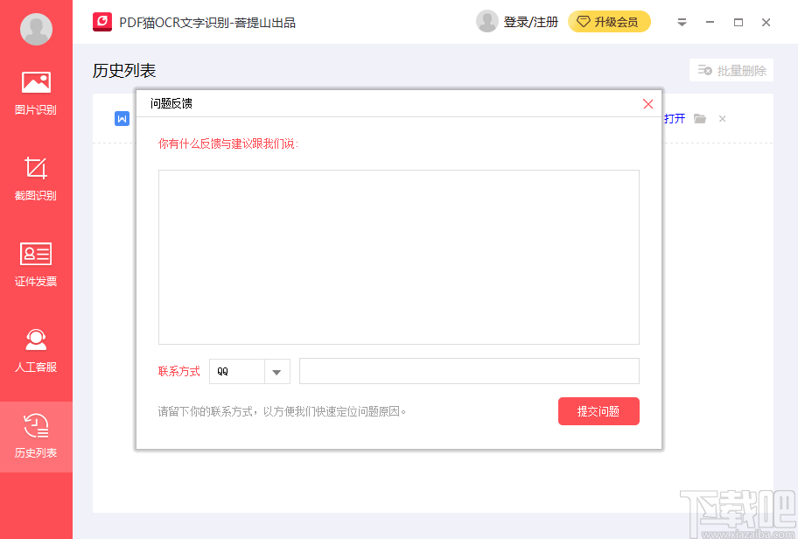The image size is (798, 539).
Task: Click the user avatar in the sidebar
Action: (36, 29)
